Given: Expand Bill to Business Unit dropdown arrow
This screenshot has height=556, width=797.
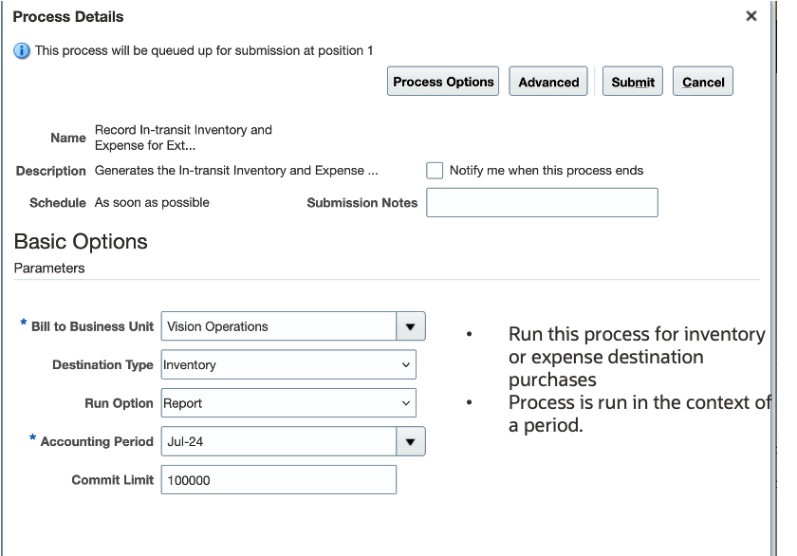Looking at the screenshot, I should [x=410, y=326].
